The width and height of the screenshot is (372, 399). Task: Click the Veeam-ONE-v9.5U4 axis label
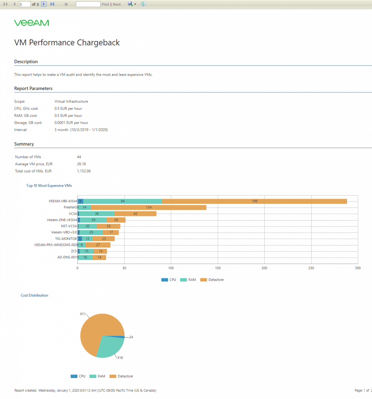[x=62, y=220]
